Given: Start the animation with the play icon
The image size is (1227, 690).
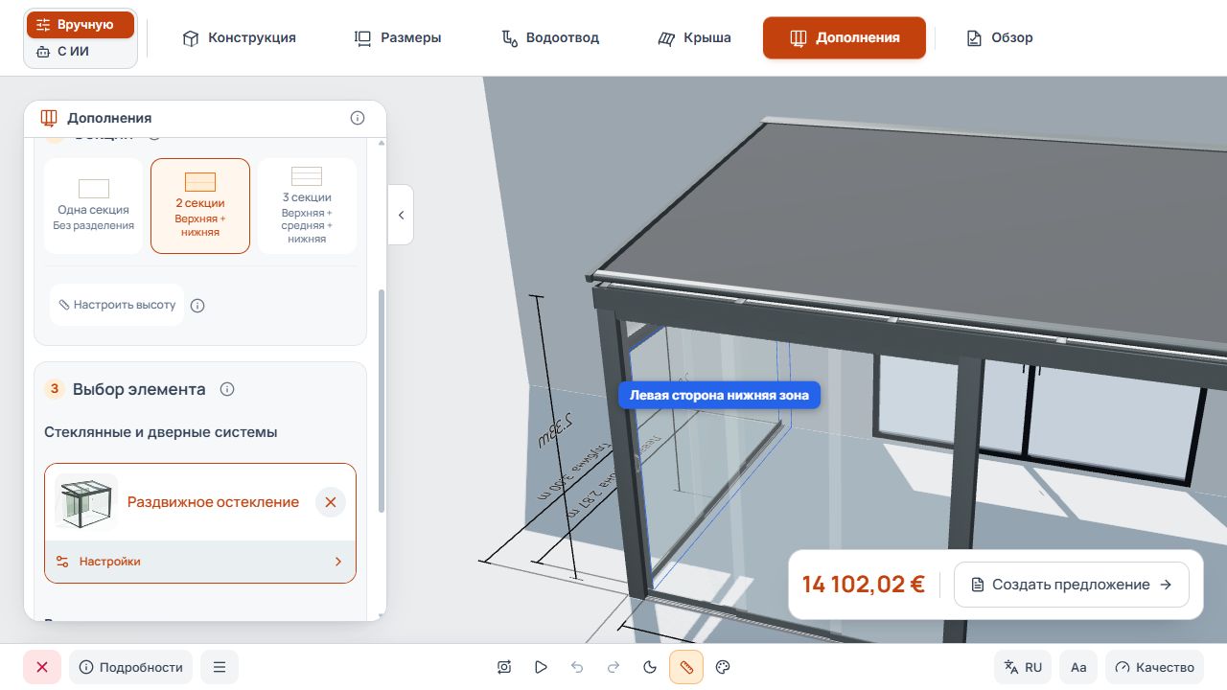Looking at the screenshot, I should click(x=541, y=667).
